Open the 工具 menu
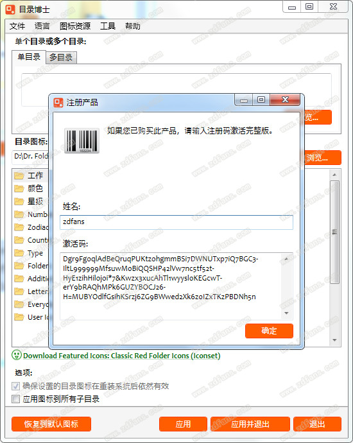The width and height of the screenshot is (353, 443). (x=108, y=26)
